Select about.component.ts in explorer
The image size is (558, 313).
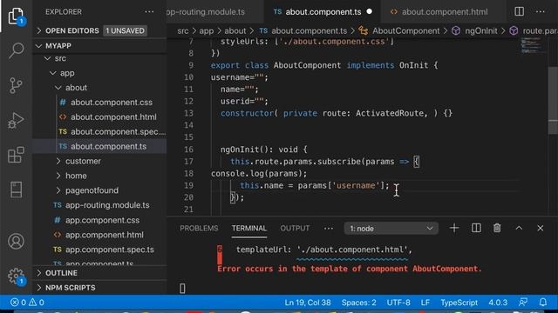coord(99,146)
